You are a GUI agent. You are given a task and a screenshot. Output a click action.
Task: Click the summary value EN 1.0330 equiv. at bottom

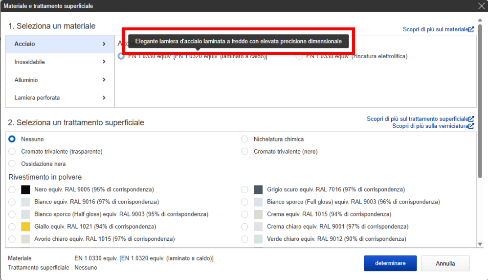[144, 258]
